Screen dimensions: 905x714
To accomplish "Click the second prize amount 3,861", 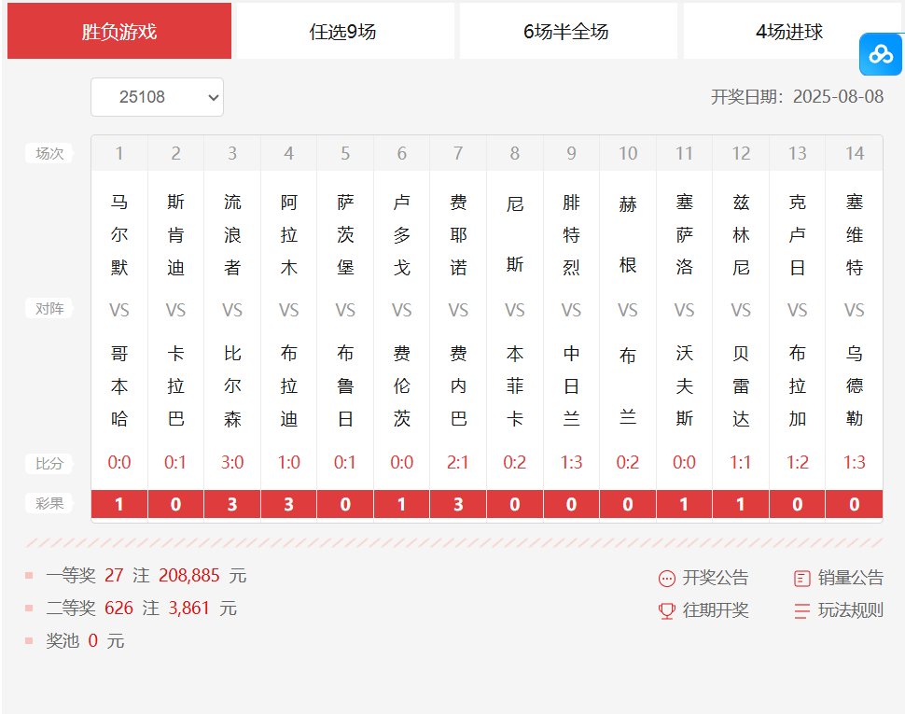I will (x=188, y=608).
